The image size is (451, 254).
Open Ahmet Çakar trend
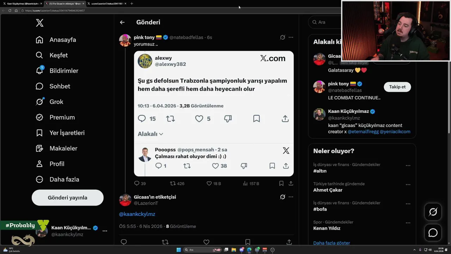point(328,190)
